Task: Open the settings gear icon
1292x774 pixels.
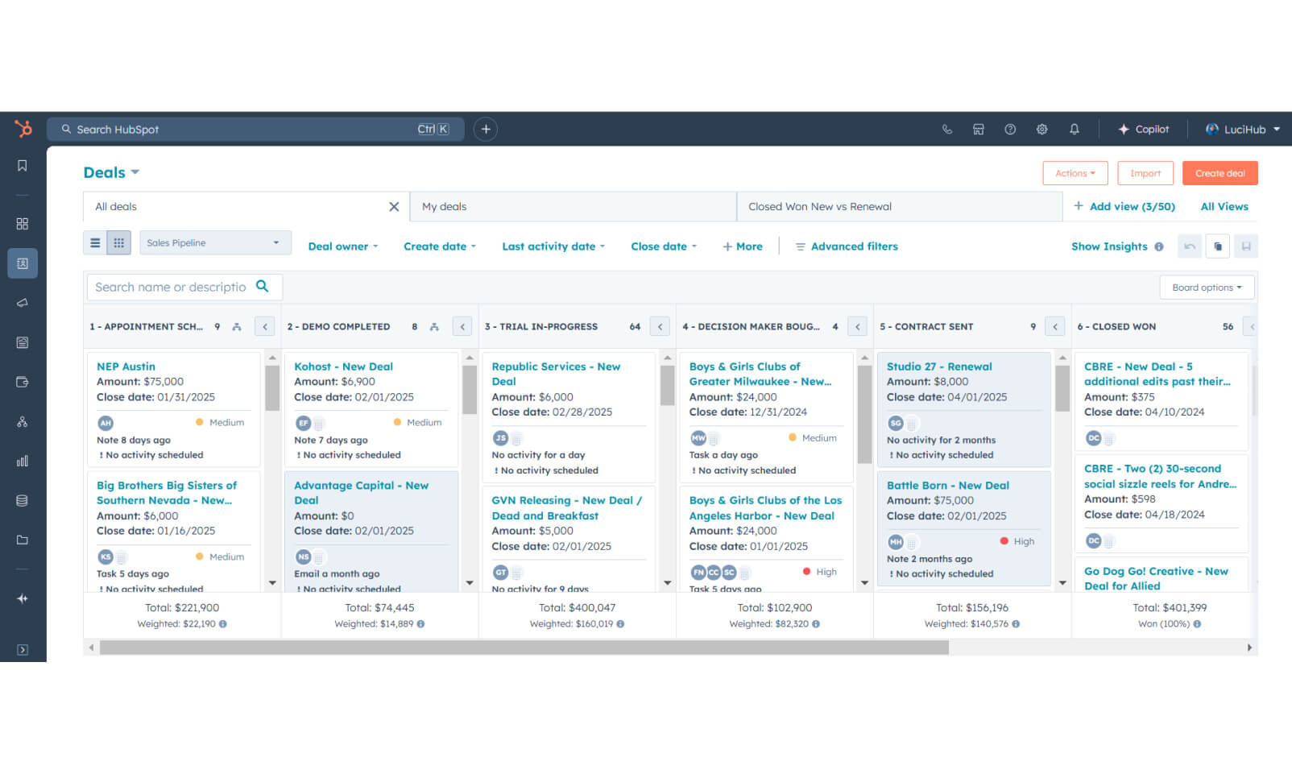Action: coord(1041,129)
